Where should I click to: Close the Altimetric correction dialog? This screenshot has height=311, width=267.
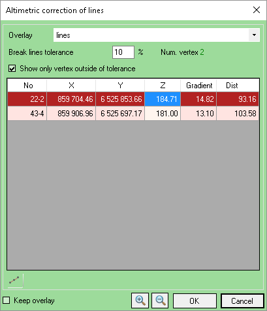coord(257,10)
